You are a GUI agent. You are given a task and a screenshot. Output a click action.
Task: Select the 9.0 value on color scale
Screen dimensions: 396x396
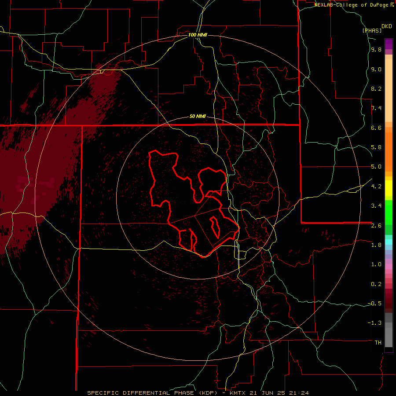376,70
